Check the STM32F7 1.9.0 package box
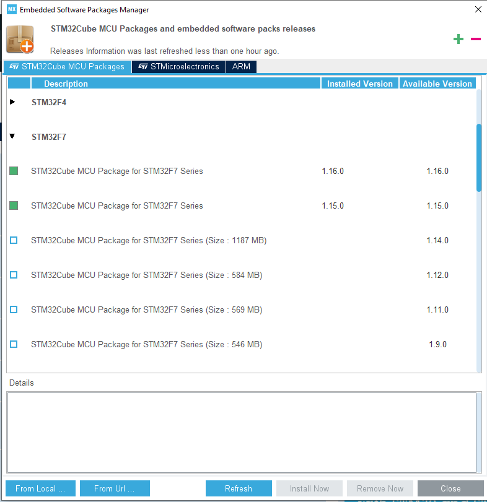Image resolution: width=487 pixels, height=502 pixels. (14, 344)
